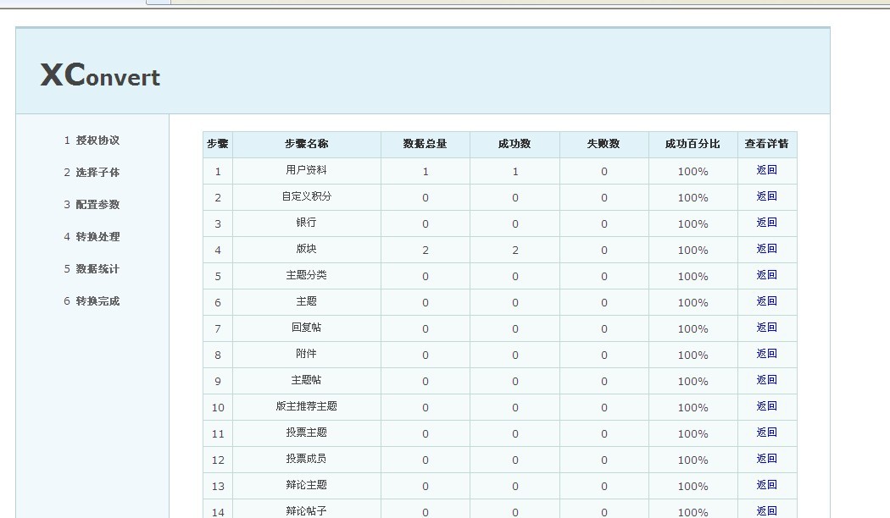Go to step 6 转换完成
The width and height of the screenshot is (890, 518).
92,301
